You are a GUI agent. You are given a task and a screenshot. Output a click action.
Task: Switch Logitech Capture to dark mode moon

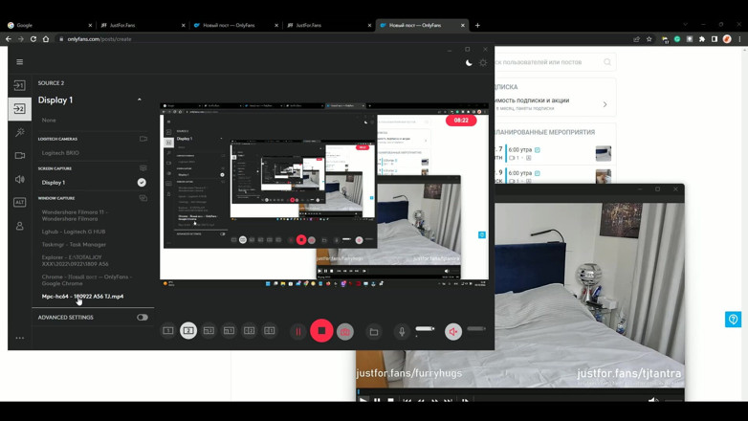[x=469, y=62]
